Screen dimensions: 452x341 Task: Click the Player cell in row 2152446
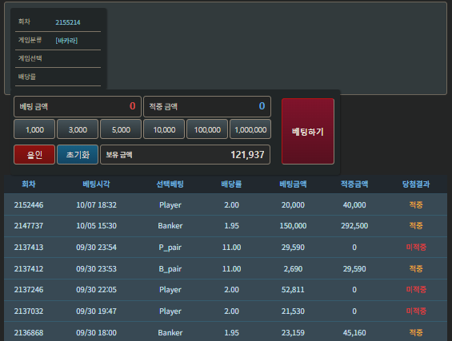point(170,205)
